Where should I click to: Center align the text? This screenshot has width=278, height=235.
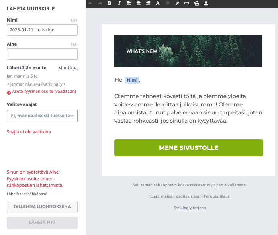coord(139,3)
